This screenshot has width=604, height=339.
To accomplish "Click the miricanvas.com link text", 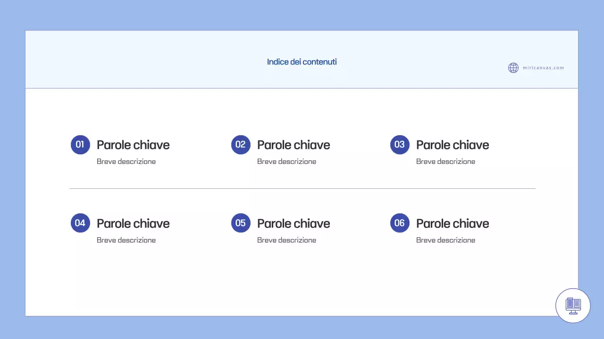I will 543,68.
